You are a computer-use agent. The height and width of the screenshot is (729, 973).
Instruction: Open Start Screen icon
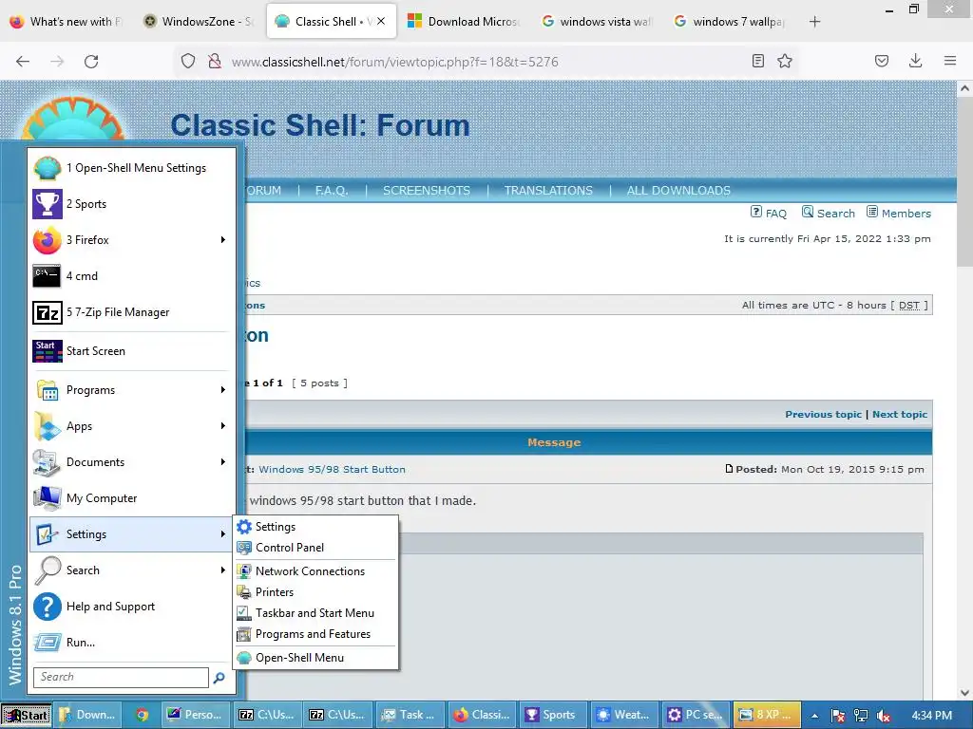click(48, 351)
